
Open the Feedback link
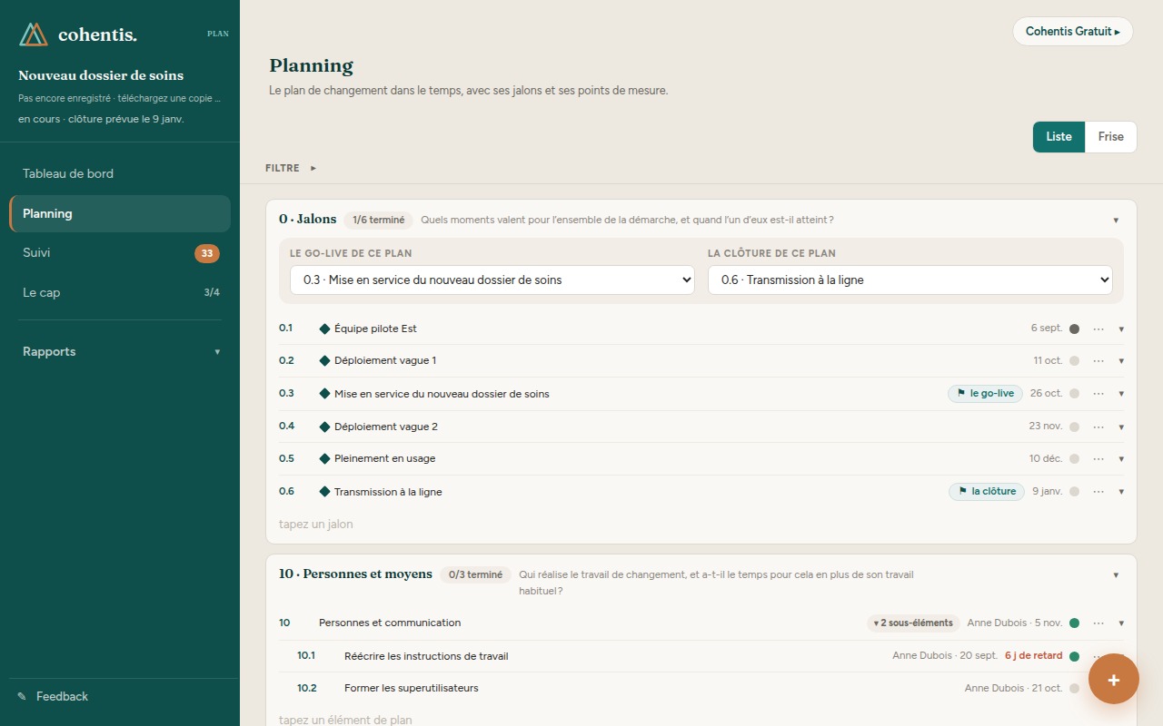pos(62,697)
